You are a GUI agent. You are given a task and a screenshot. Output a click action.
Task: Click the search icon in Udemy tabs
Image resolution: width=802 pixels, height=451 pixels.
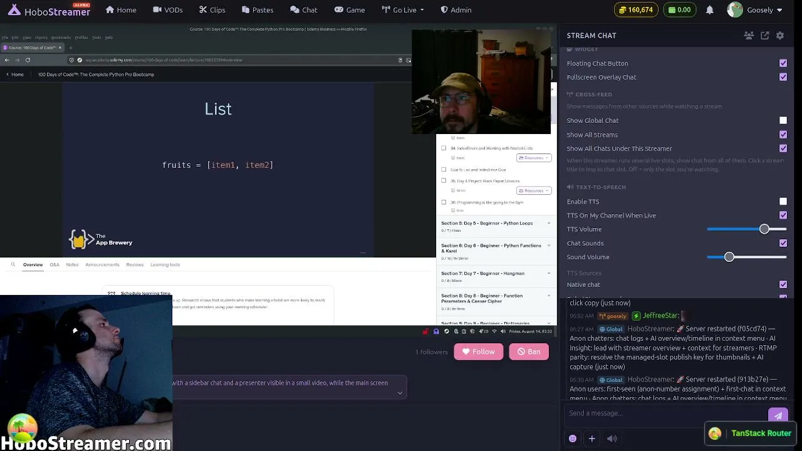[x=13, y=265]
